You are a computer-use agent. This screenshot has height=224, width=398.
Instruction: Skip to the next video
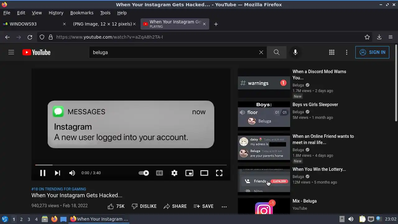click(58, 173)
